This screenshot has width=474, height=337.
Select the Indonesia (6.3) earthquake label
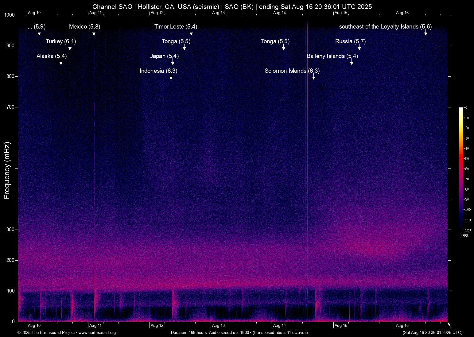158,71
